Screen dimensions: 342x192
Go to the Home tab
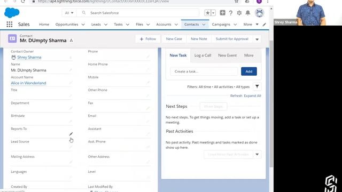pyautogui.click(x=44, y=25)
